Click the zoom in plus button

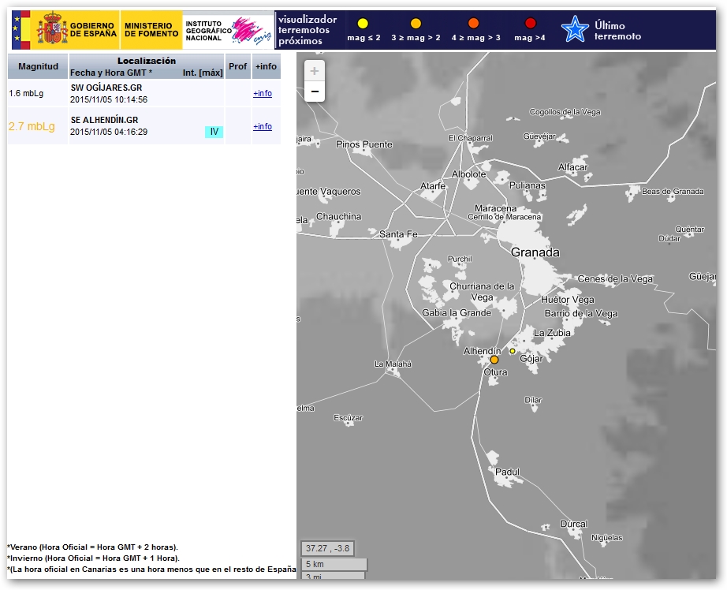pyautogui.click(x=315, y=71)
